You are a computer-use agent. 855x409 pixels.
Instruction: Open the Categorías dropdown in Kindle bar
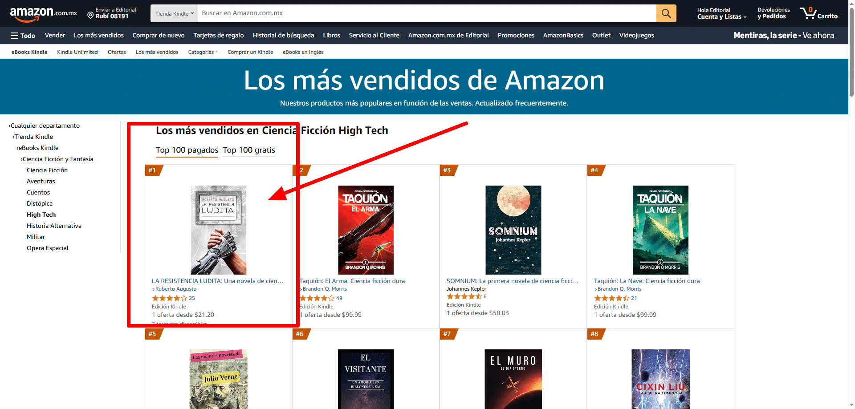203,52
